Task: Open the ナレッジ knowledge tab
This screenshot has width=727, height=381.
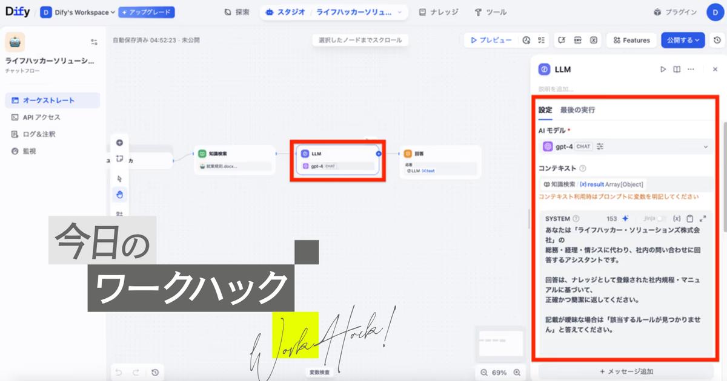Action: point(439,12)
